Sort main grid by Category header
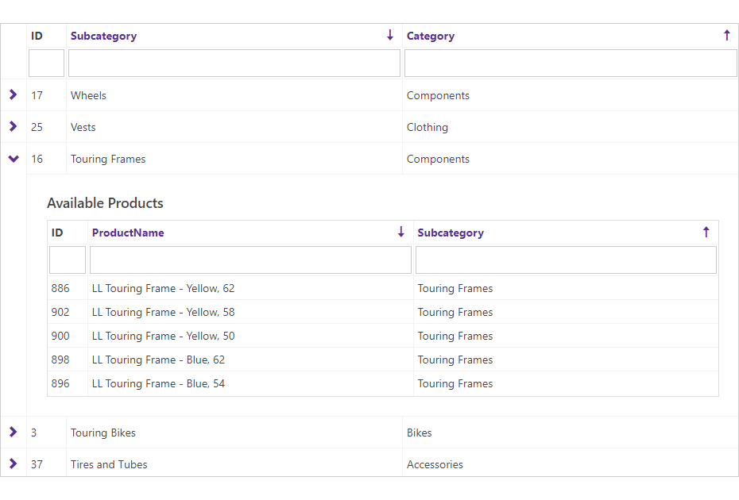This screenshot has height=500, width=739. 431,37
